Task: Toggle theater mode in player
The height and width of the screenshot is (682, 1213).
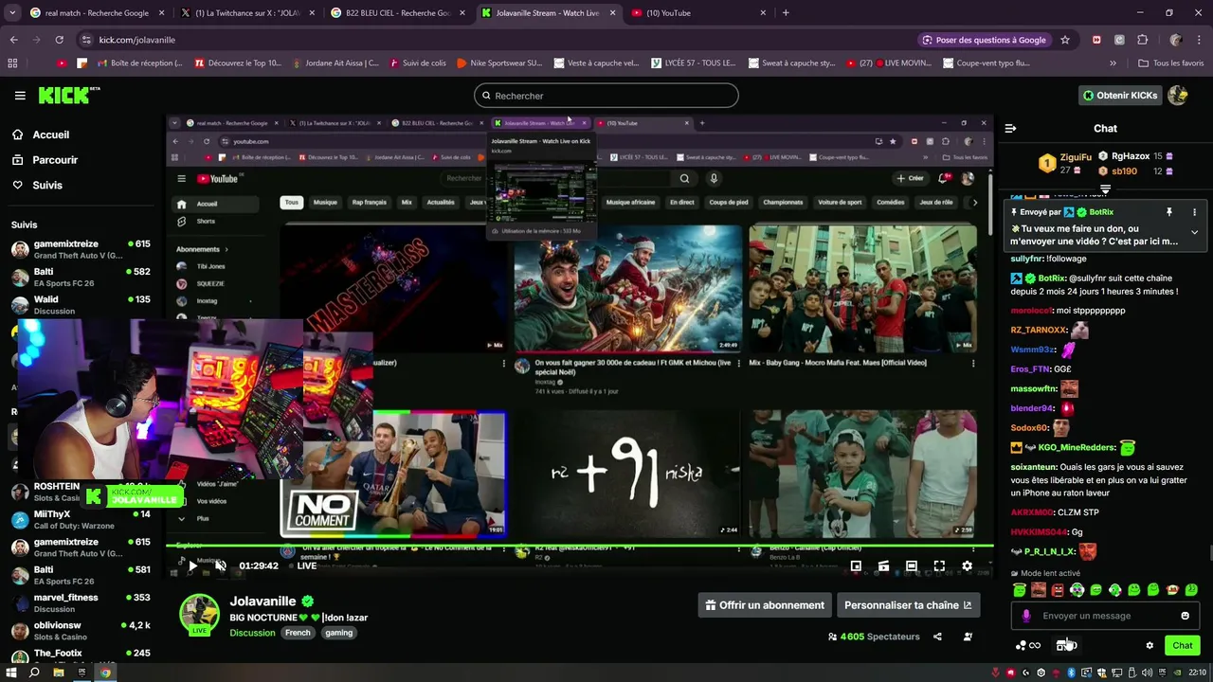Action: 911,565
